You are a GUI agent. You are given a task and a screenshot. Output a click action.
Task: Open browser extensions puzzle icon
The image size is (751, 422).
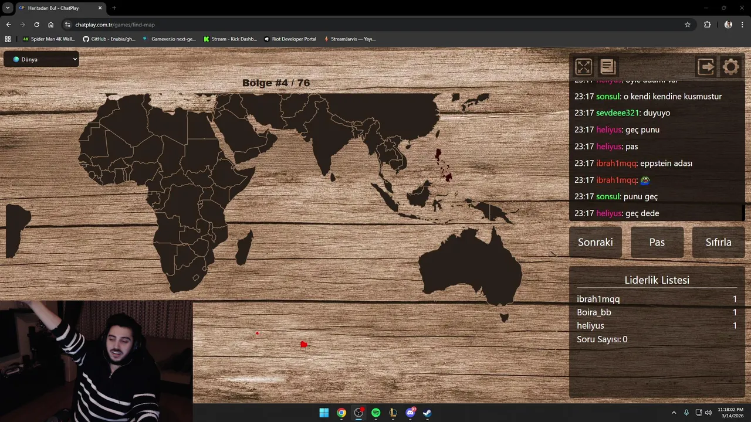pos(707,25)
